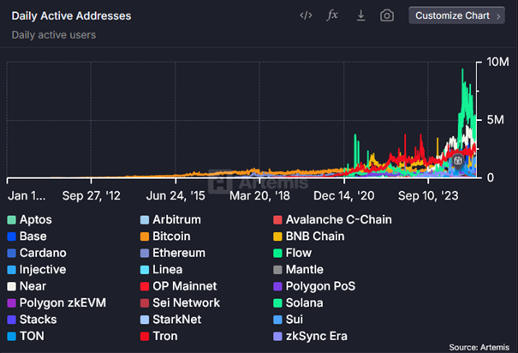Select the TON legend label
518x353 pixels.
click(x=32, y=336)
